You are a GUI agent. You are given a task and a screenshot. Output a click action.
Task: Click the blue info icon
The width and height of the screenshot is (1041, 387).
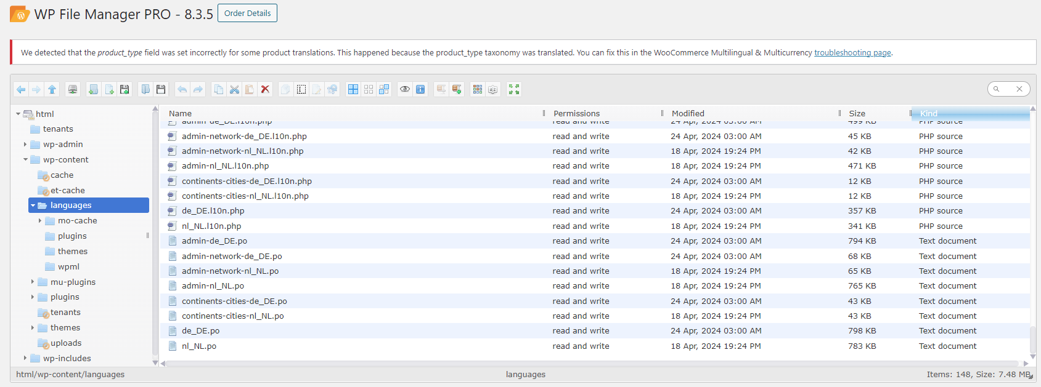coord(420,89)
